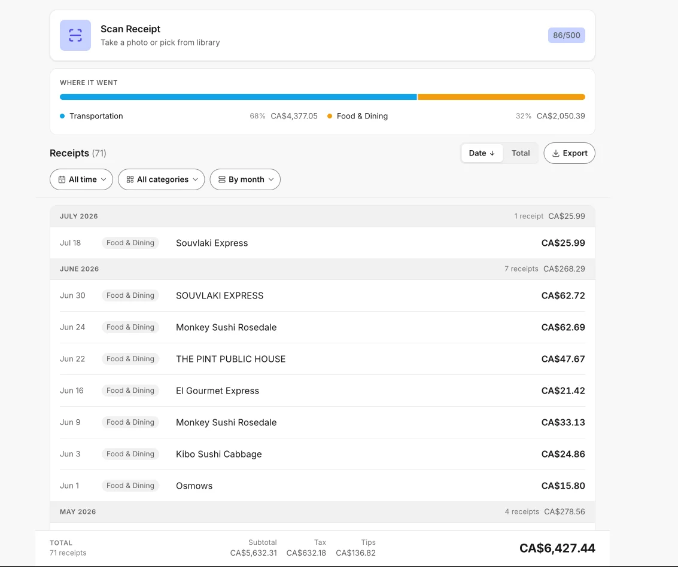Collapse the JULY 2026 group header
This screenshot has width=678, height=567.
coord(323,216)
